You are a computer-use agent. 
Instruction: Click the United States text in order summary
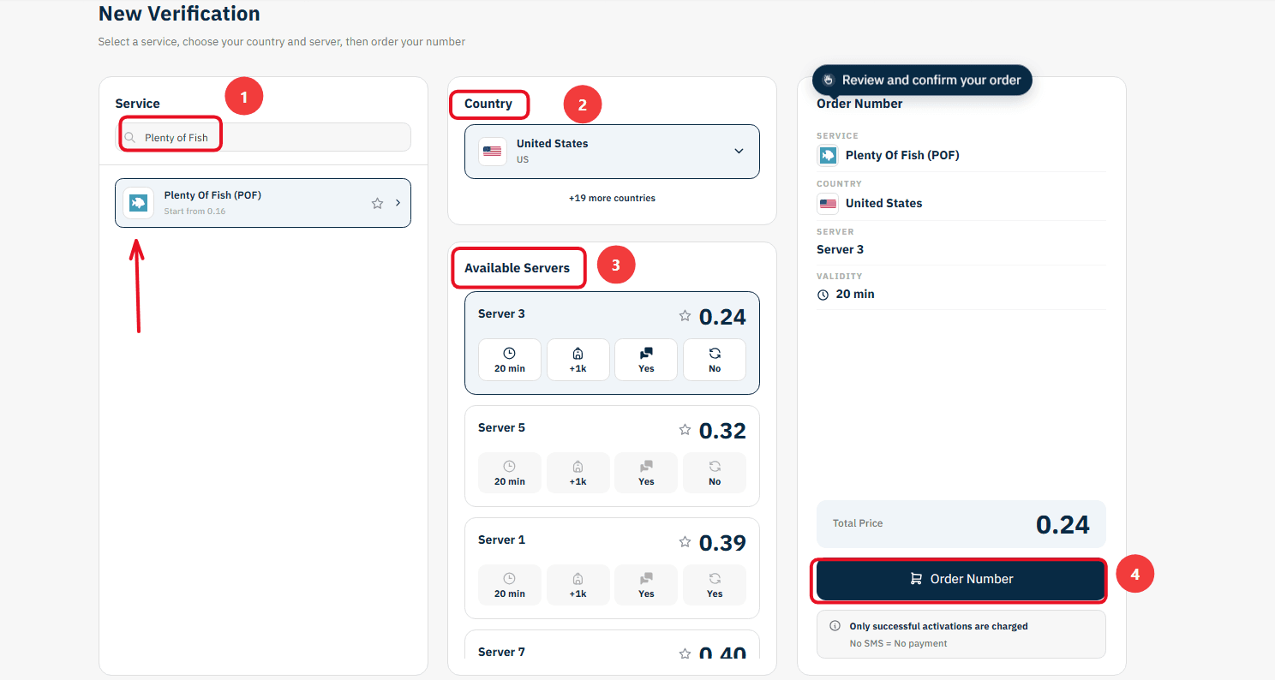883,203
